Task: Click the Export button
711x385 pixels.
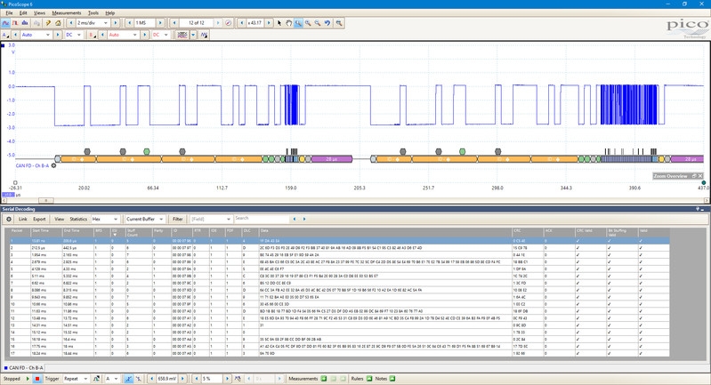Action: tap(39, 219)
